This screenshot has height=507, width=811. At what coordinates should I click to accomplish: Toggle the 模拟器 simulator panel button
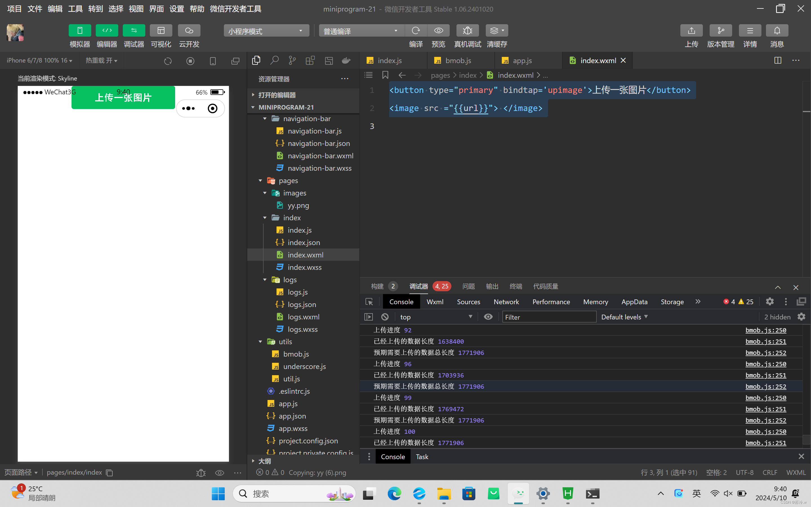[80, 30]
